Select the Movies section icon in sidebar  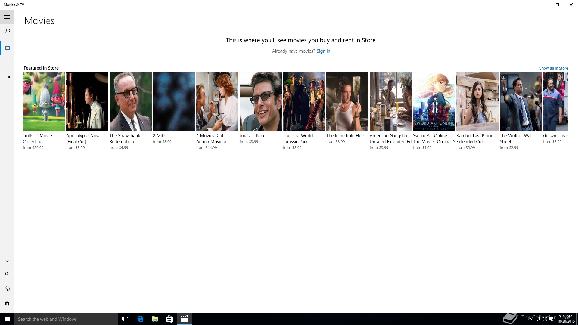click(7, 48)
